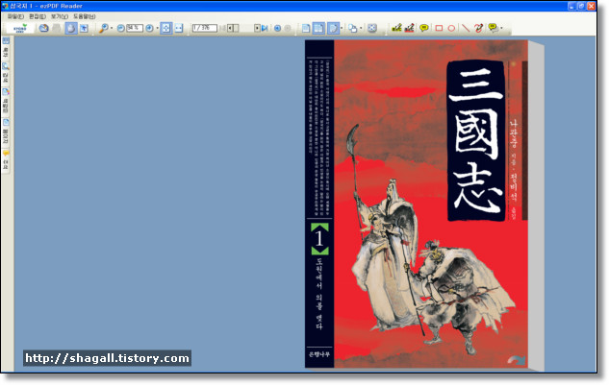Click the comment list balloon icon

493,28
